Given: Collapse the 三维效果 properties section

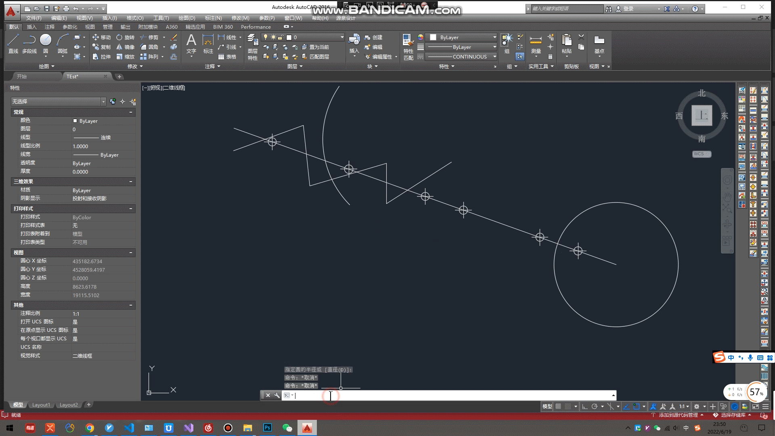Looking at the screenshot, I should click(x=131, y=182).
